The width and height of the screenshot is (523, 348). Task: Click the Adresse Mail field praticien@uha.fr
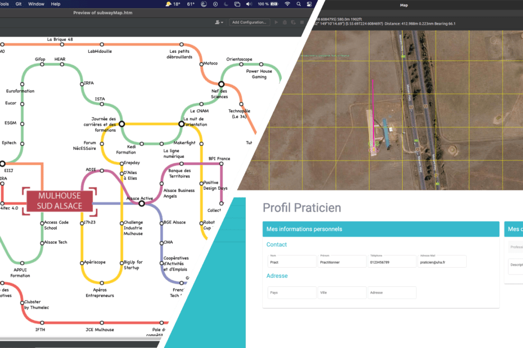click(x=442, y=262)
